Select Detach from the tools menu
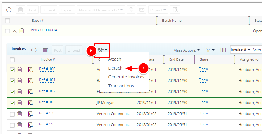The width and height of the screenshot is (262, 134). (x=115, y=68)
